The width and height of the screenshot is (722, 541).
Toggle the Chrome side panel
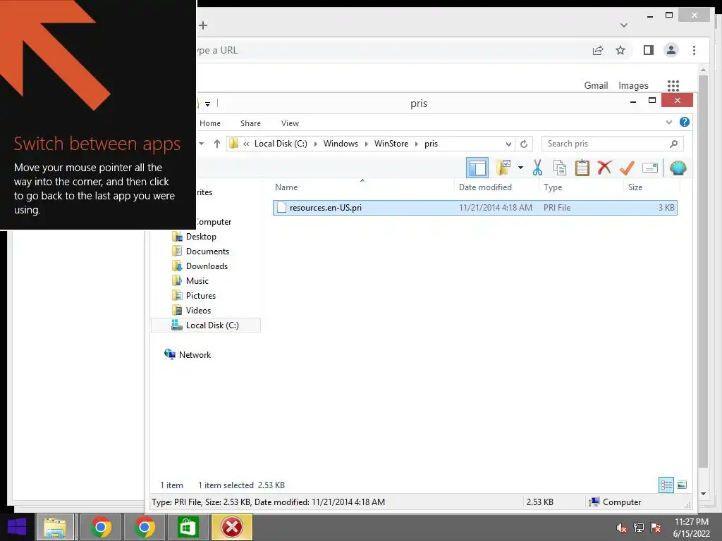649,50
